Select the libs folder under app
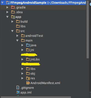91x98 pixels. coord(23,26)
